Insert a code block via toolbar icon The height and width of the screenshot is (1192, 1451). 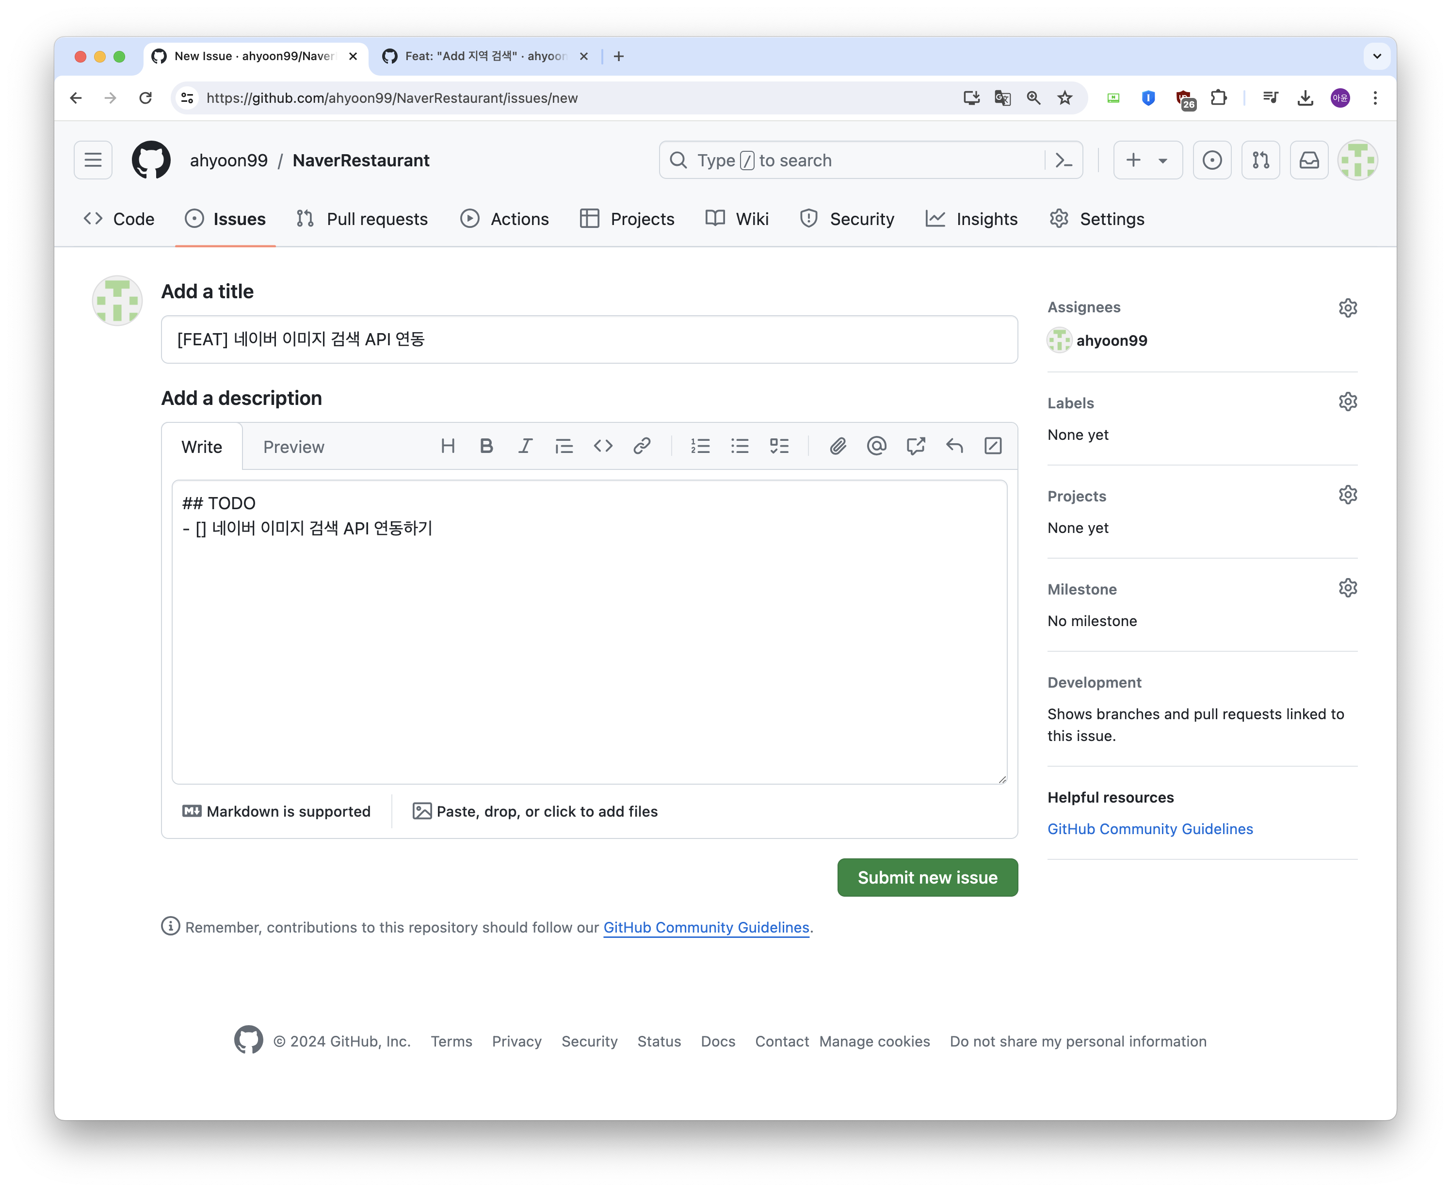(x=603, y=446)
